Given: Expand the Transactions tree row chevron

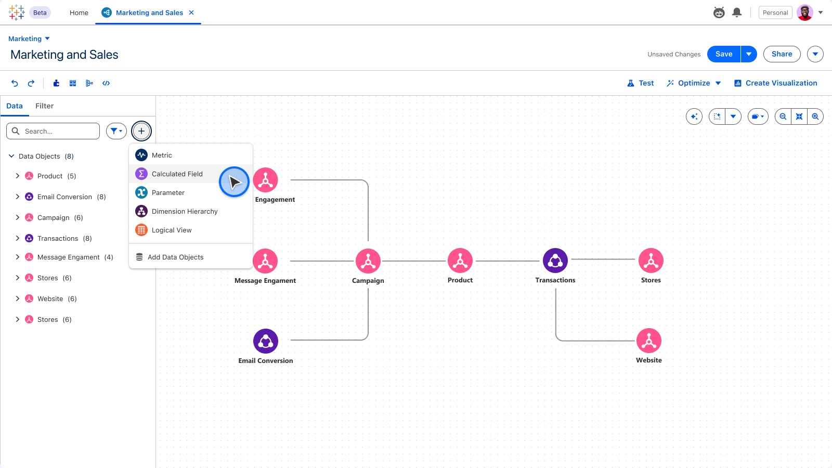Looking at the screenshot, I should [18, 238].
